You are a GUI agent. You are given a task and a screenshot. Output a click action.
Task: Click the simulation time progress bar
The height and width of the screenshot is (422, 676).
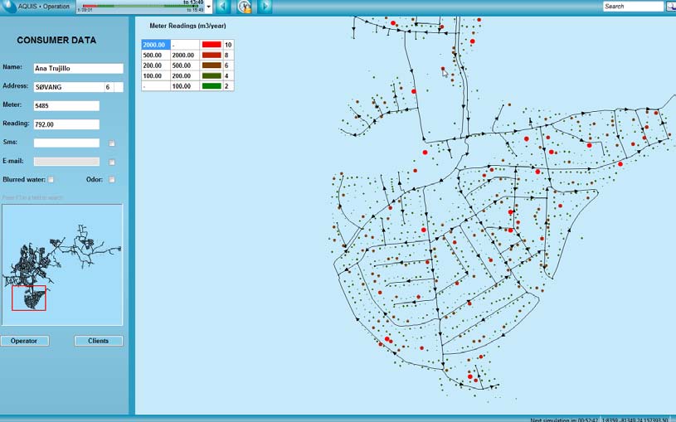point(140,7)
